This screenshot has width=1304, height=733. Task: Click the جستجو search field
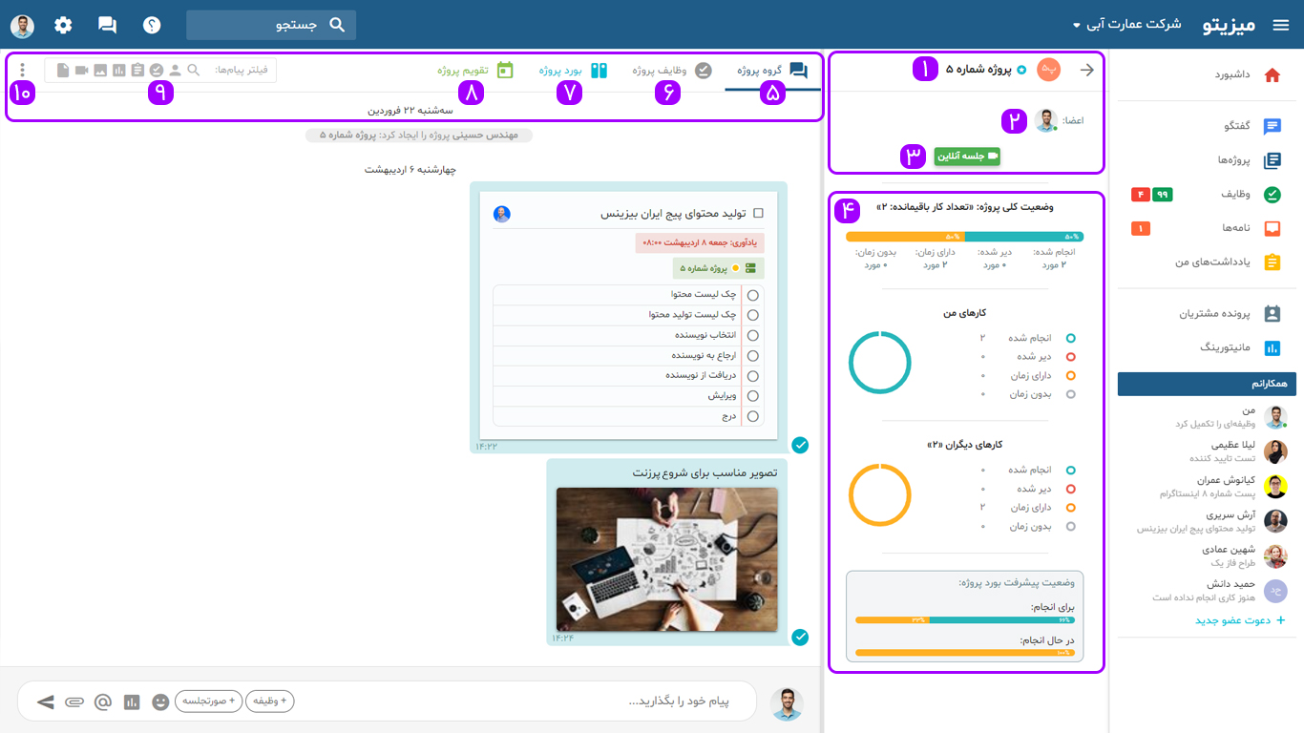point(271,25)
